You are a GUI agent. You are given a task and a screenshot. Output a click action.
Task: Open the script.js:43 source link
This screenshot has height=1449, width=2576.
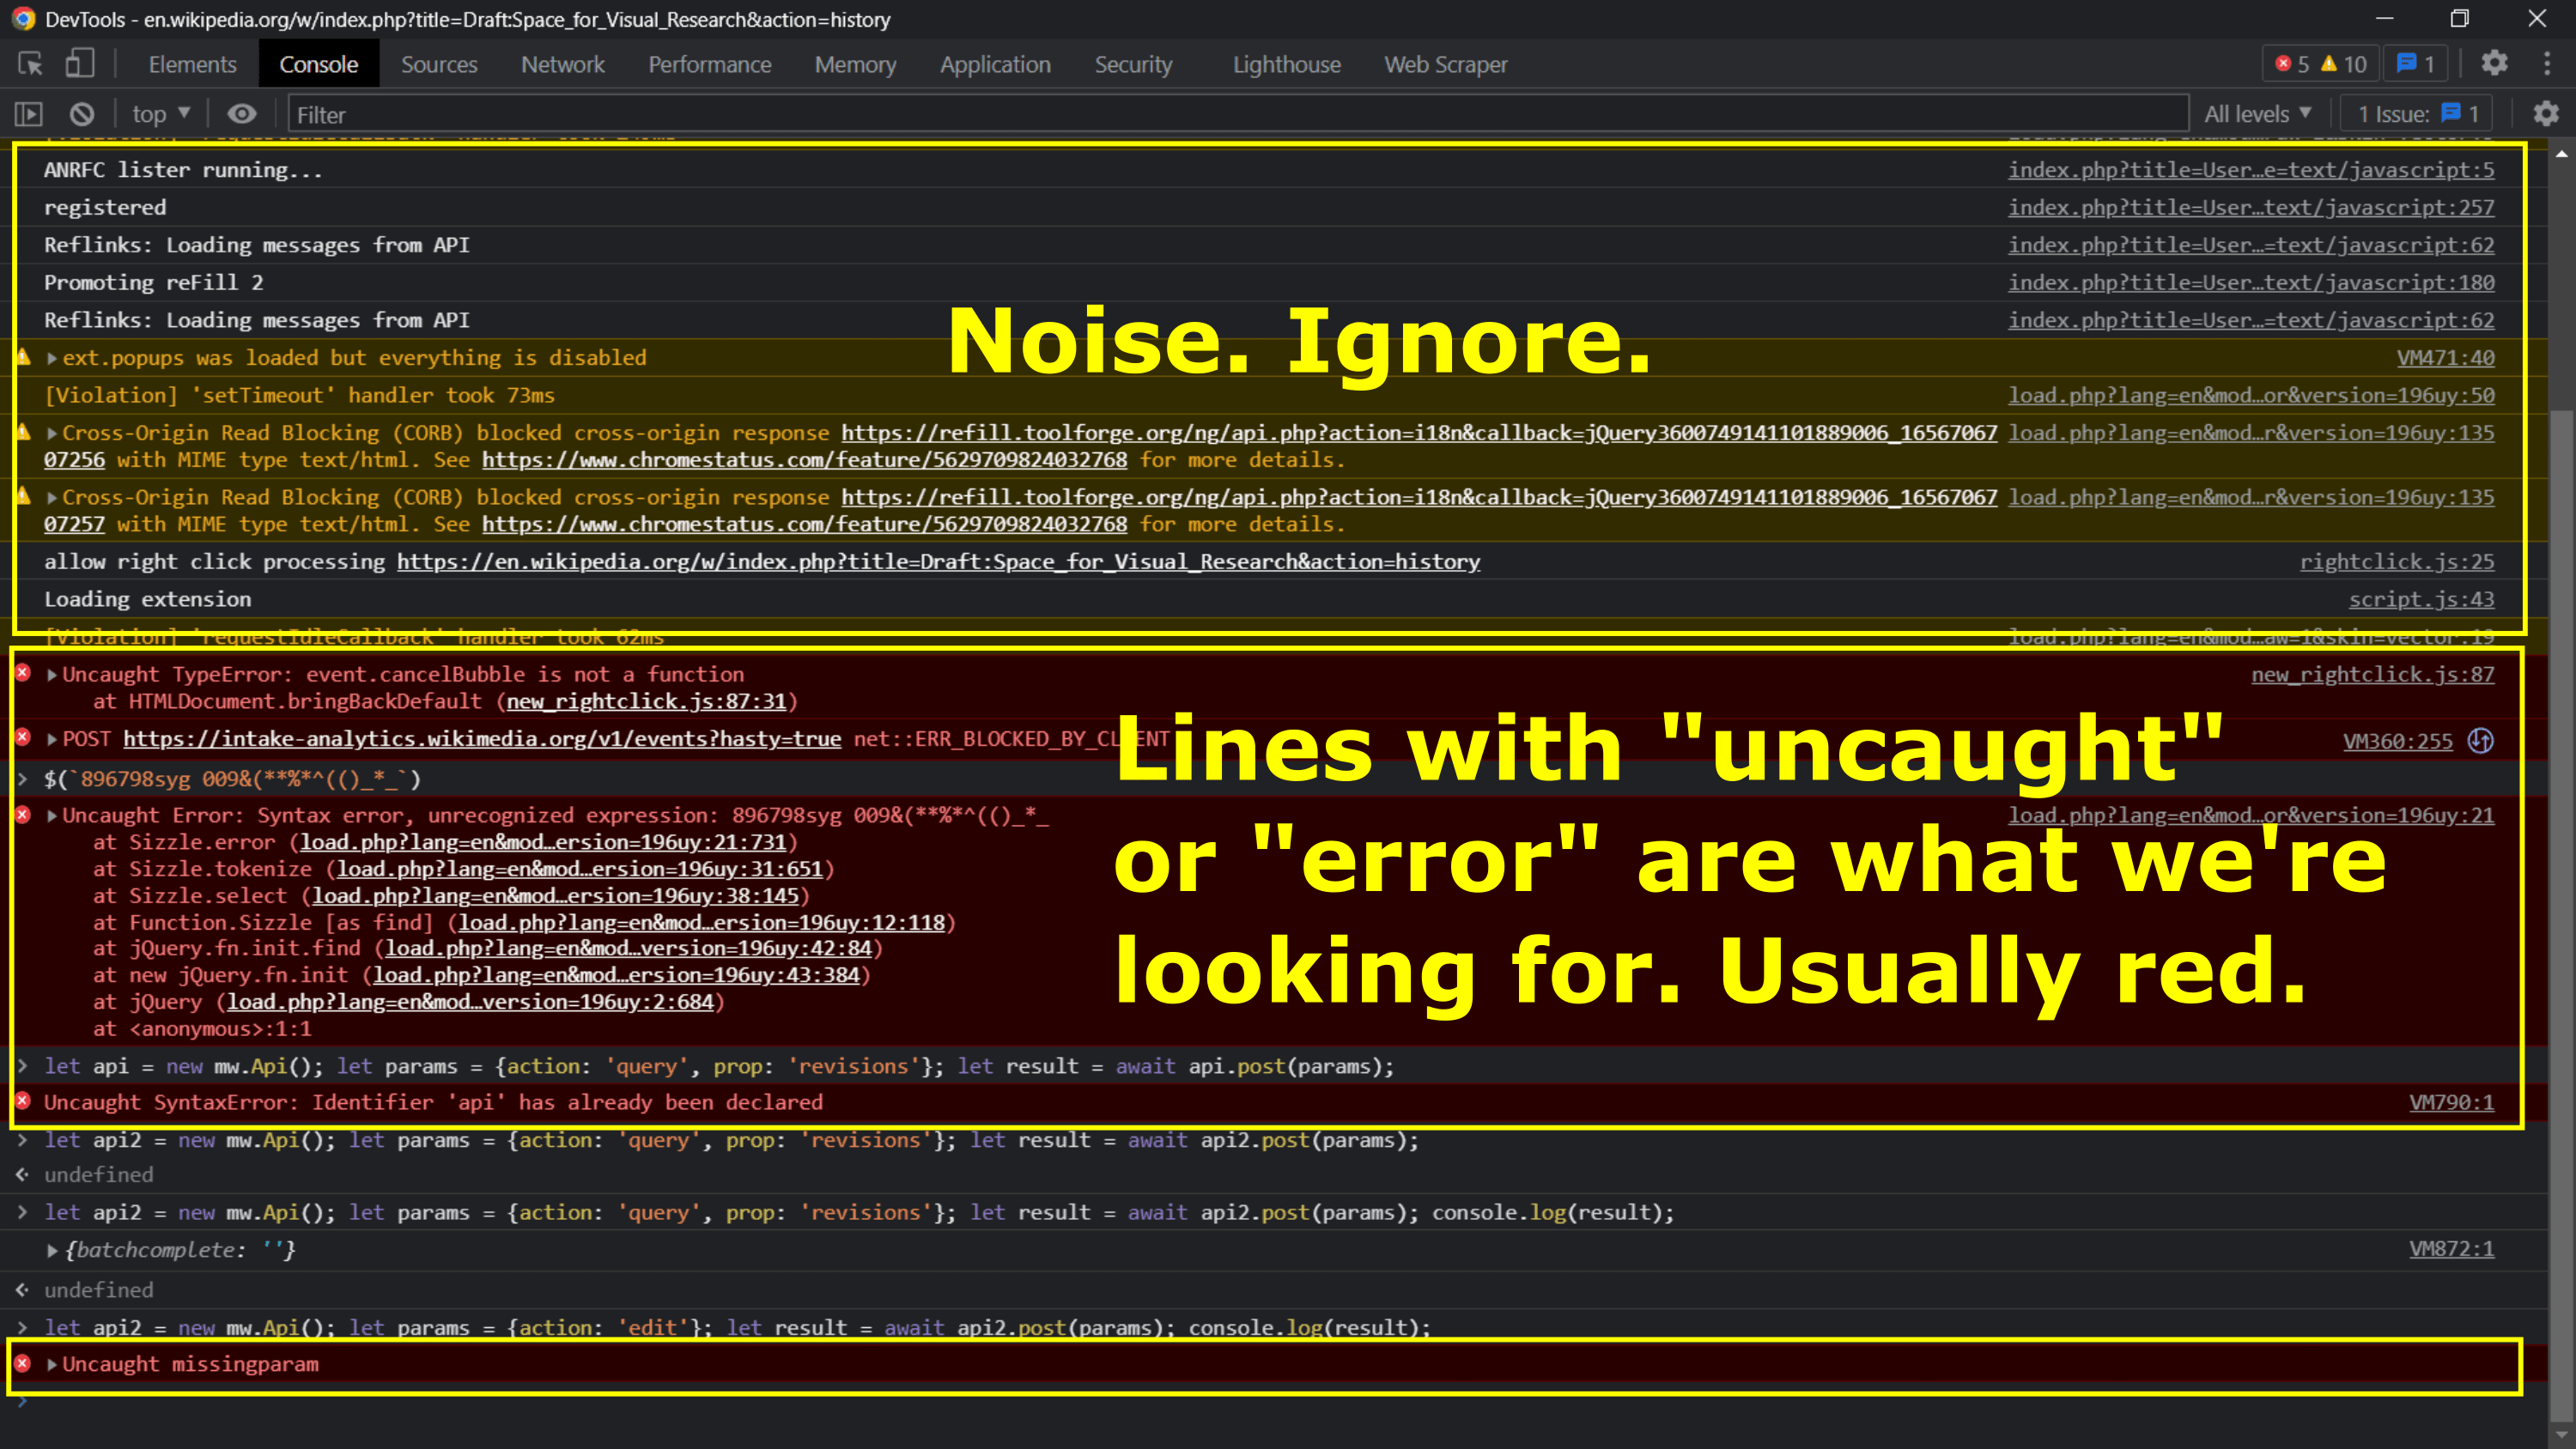[2421, 599]
